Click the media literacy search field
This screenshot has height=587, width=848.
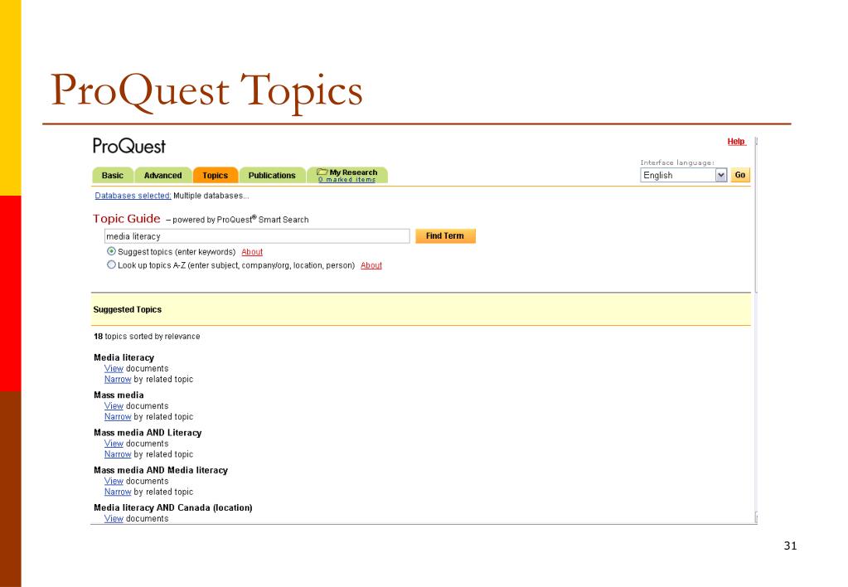[x=257, y=236]
